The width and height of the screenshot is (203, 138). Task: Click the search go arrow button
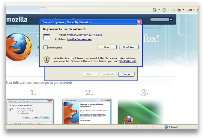pyautogui.click(x=171, y=19)
